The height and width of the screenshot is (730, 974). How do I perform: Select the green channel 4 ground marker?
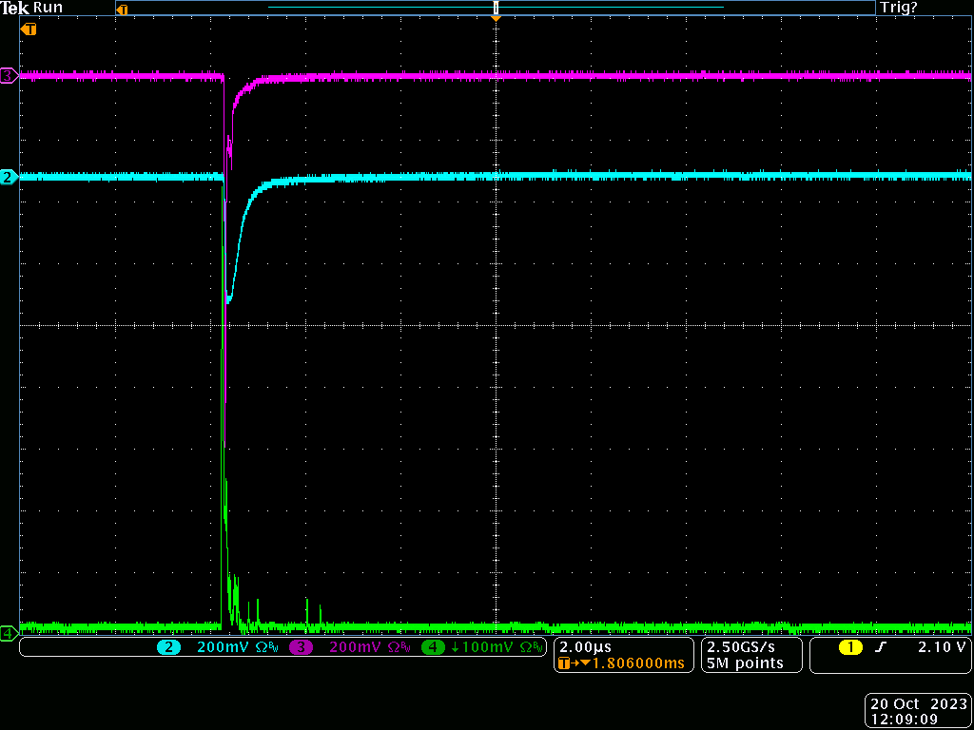[x=9, y=632]
